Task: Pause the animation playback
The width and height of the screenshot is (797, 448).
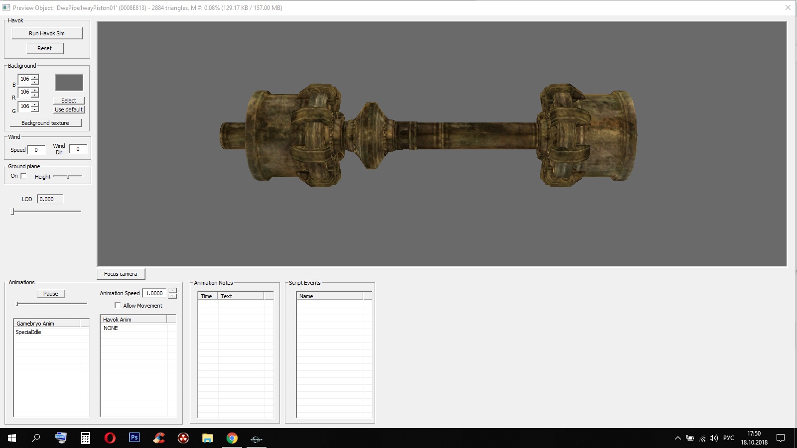Action: tap(50, 294)
